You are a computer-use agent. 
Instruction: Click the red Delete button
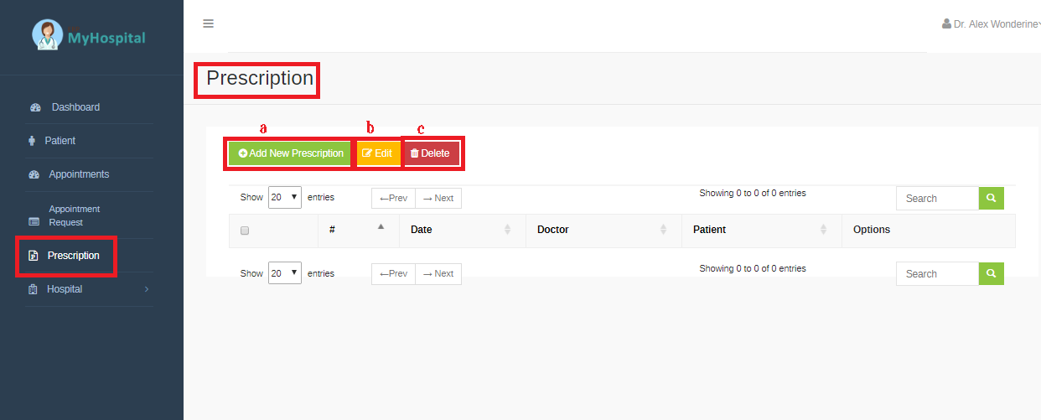tap(430, 153)
